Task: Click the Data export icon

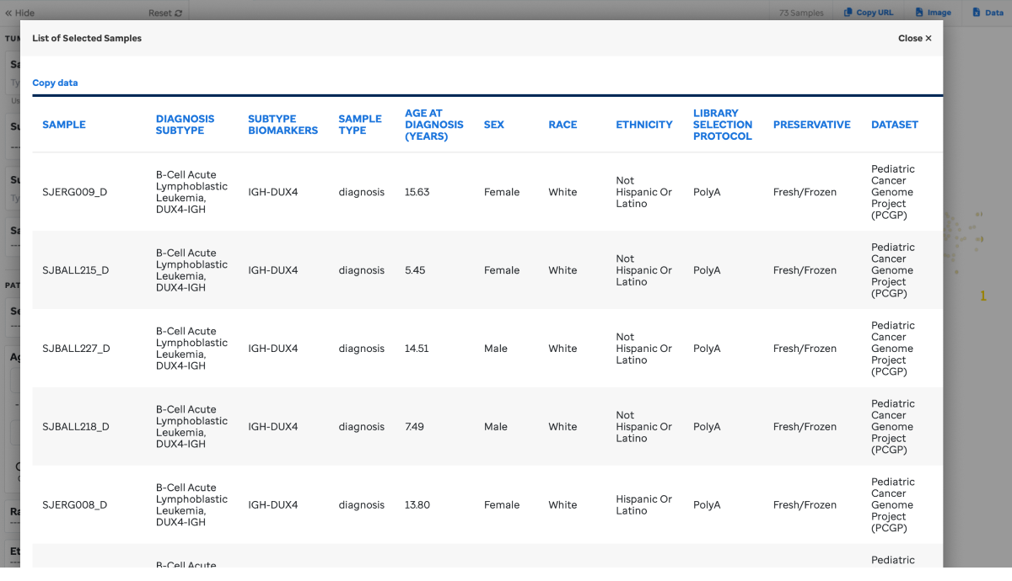Action: (976, 13)
